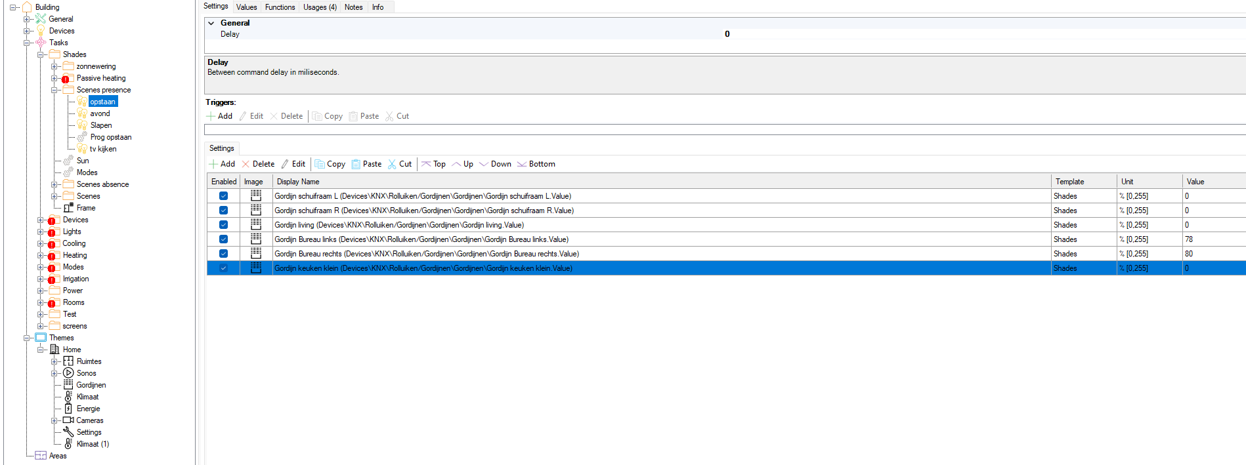Screen dimensions: 1246x465
Task: Toggle Gordijn keuken klein enabled checkbox
Action: tap(223, 268)
